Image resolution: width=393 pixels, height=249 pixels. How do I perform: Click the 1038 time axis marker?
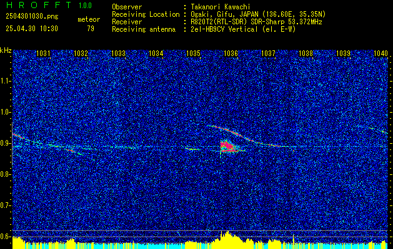(x=306, y=53)
